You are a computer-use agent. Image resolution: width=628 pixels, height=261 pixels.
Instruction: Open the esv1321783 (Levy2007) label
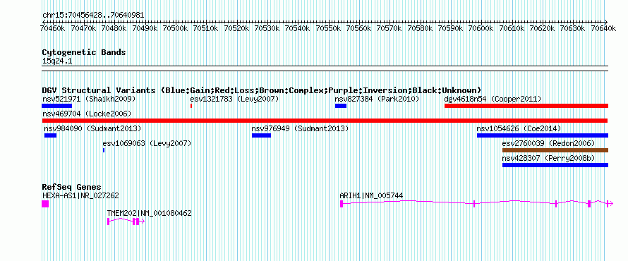pyautogui.click(x=234, y=99)
